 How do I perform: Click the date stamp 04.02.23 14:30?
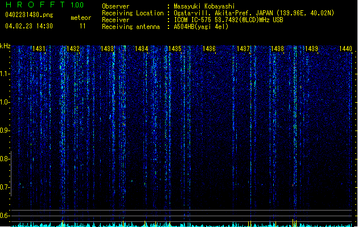pos(29,26)
